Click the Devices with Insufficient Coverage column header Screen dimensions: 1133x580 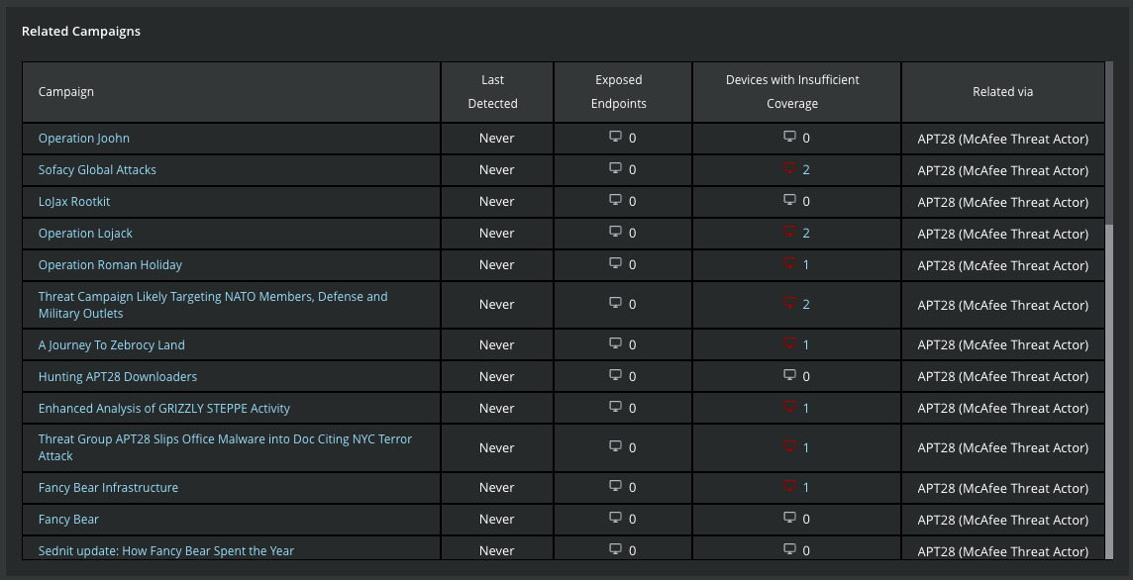797,92
